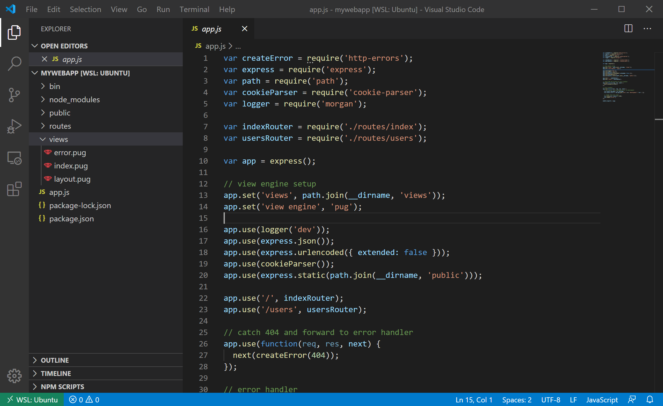Change language mode from JavaScript

click(x=602, y=400)
